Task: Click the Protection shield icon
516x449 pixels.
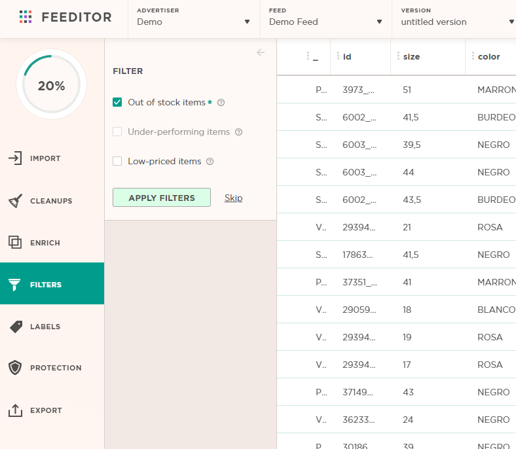Action: point(15,368)
